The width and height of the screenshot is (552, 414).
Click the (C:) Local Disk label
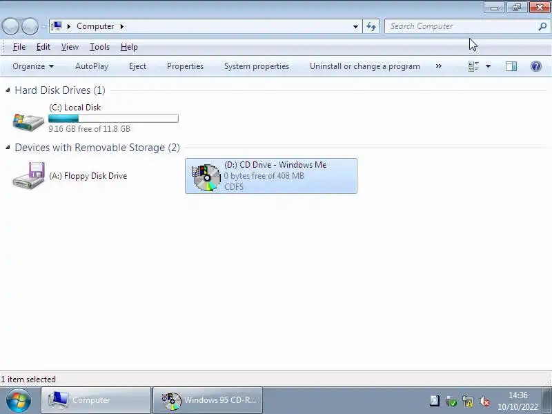pyautogui.click(x=75, y=108)
